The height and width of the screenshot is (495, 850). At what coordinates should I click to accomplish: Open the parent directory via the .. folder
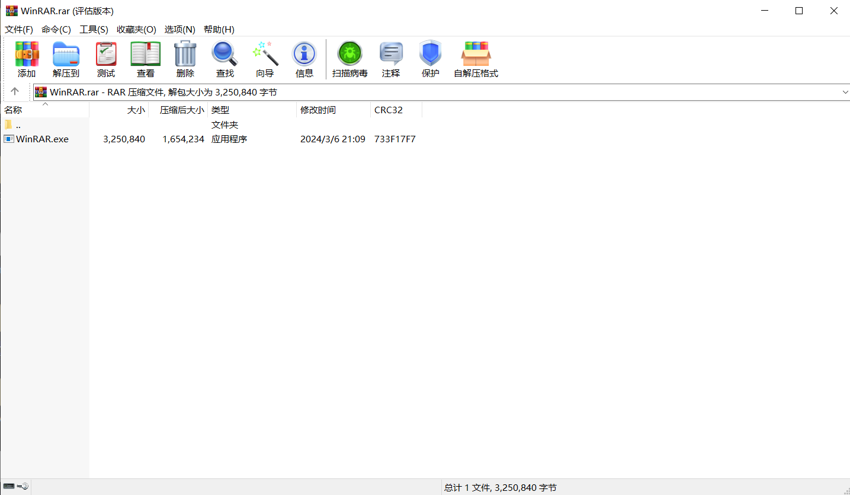click(18, 124)
